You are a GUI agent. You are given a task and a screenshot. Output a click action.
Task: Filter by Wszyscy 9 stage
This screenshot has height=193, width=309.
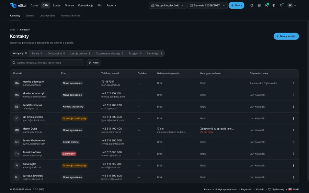pyautogui.click(x=20, y=53)
